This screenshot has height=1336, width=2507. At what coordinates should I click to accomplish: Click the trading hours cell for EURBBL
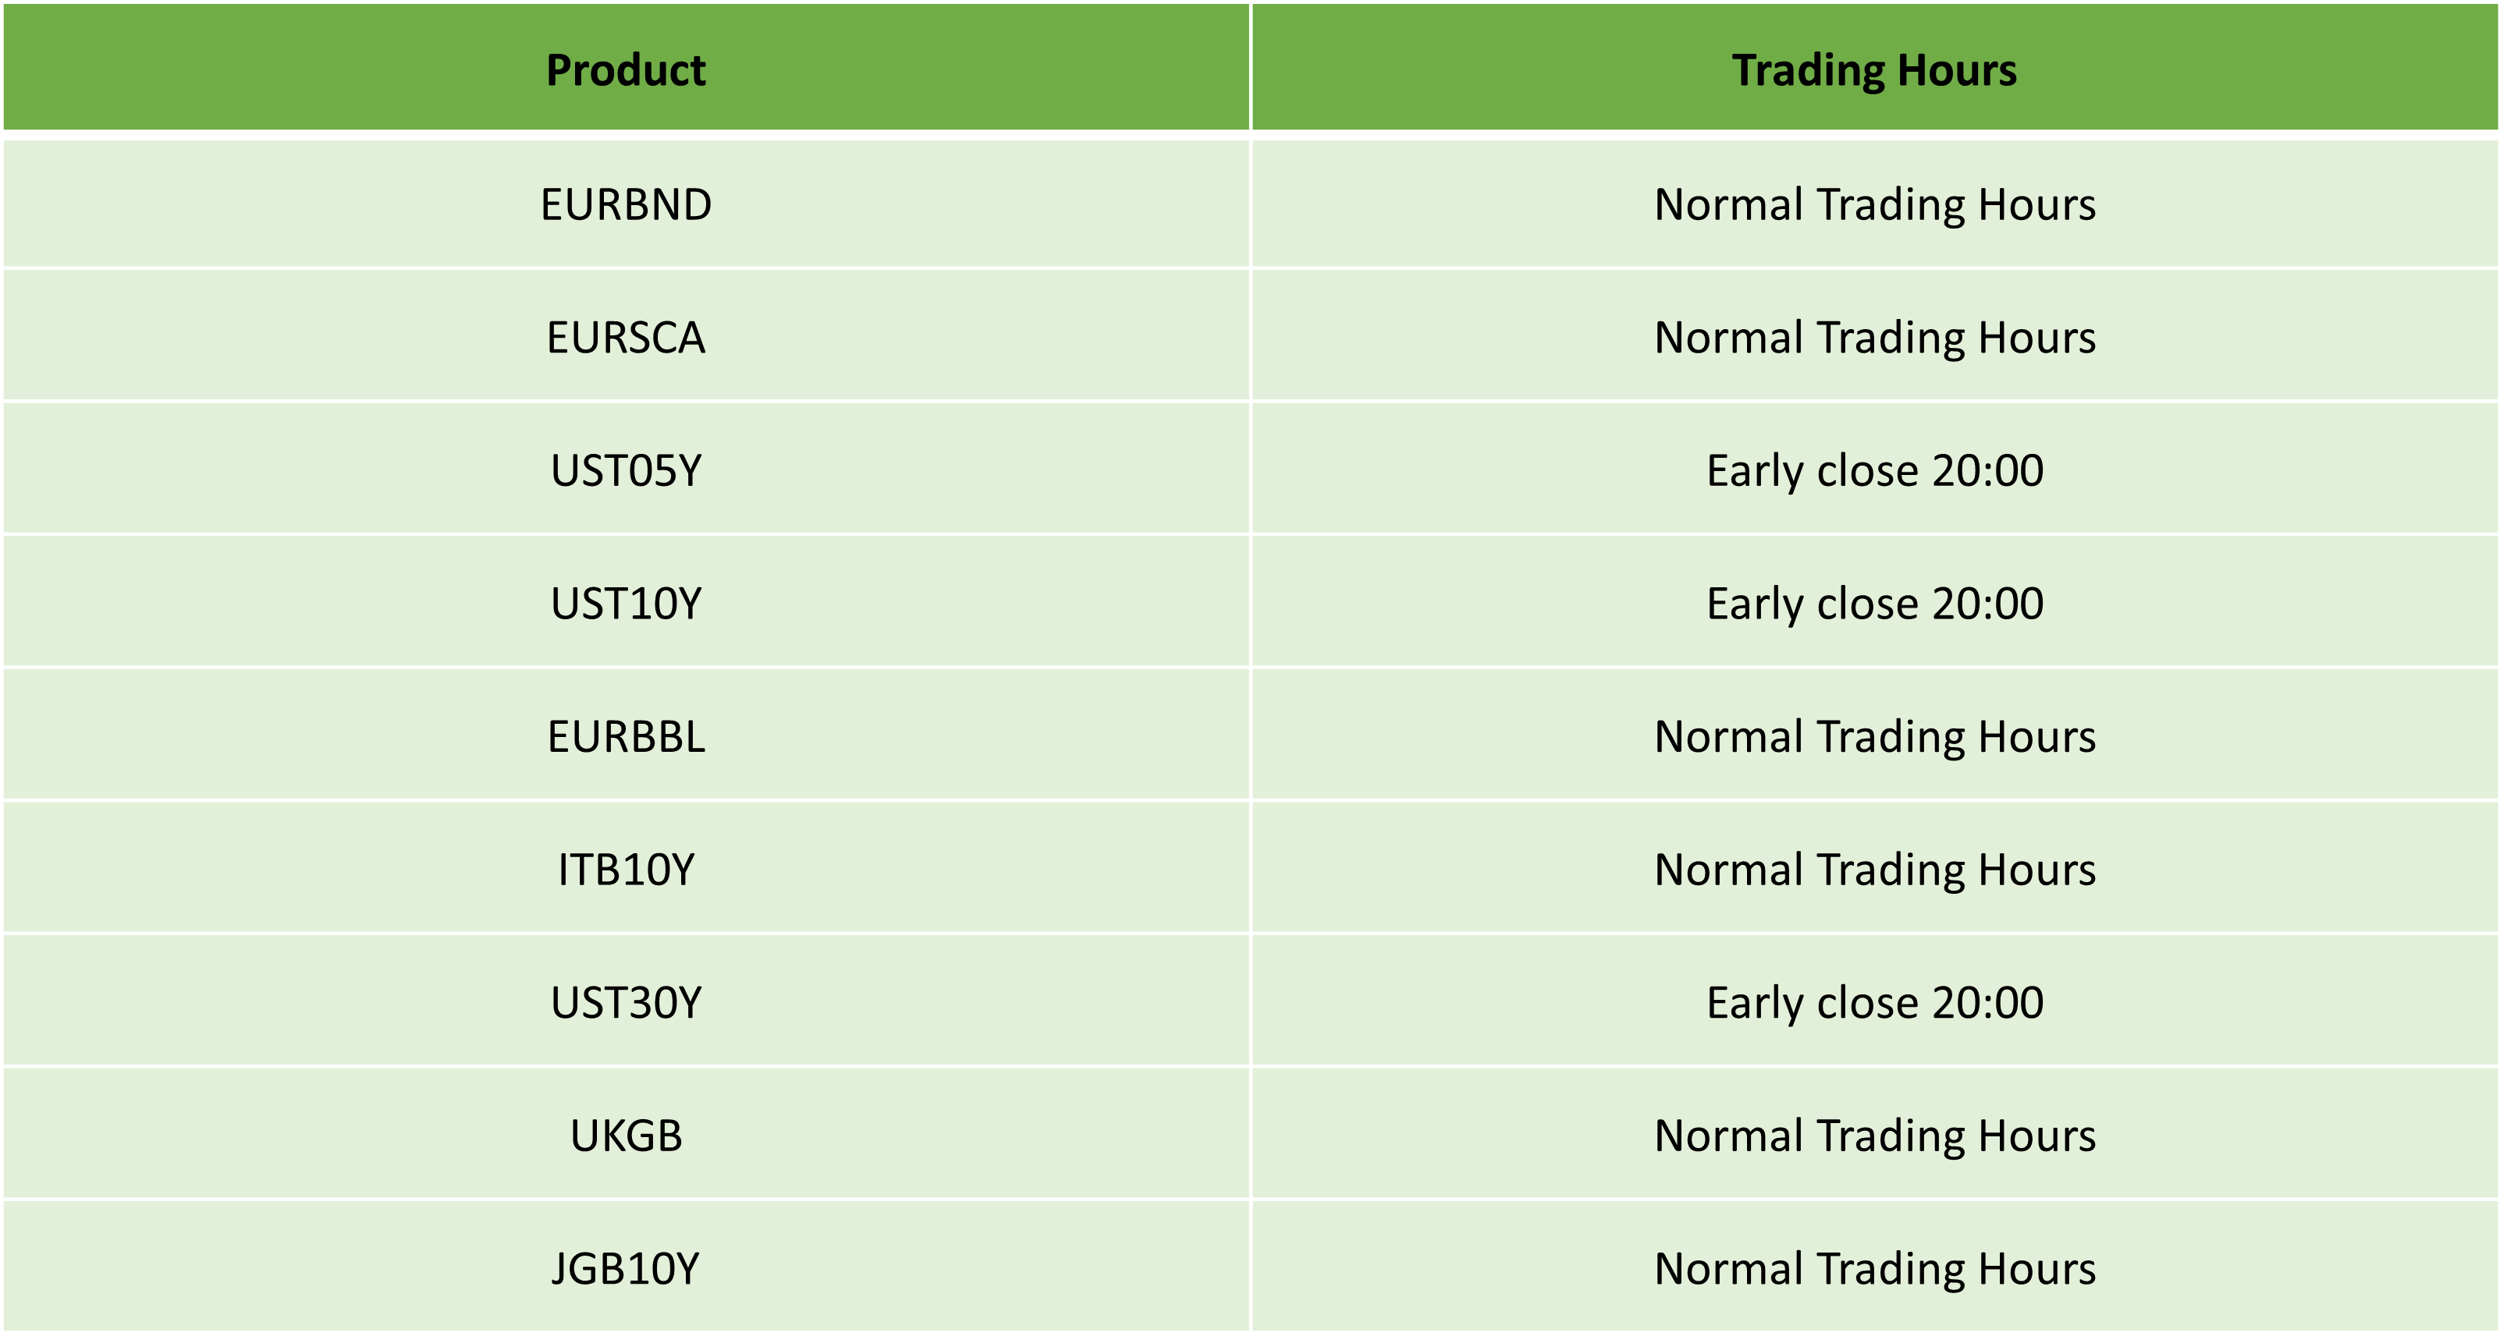click(x=1873, y=736)
